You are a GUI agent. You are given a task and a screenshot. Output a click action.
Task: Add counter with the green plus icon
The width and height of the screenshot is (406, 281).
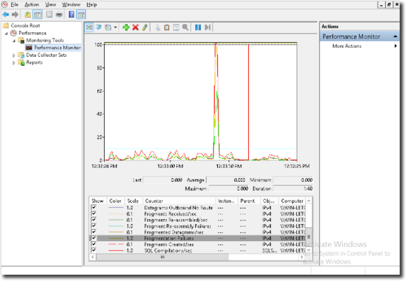pos(126,27)
